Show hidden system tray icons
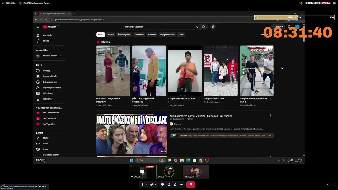The width and height of the screenshot is (338, 190). tap(279, 160)
